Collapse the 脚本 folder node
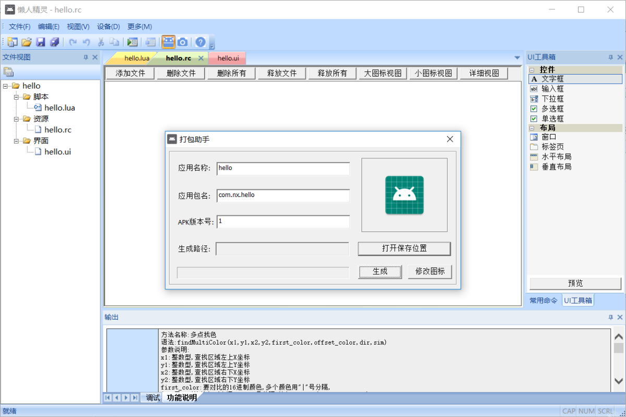The height and width of the screenshot is (417, 626). pyautogui.click(x=17, y=97)
